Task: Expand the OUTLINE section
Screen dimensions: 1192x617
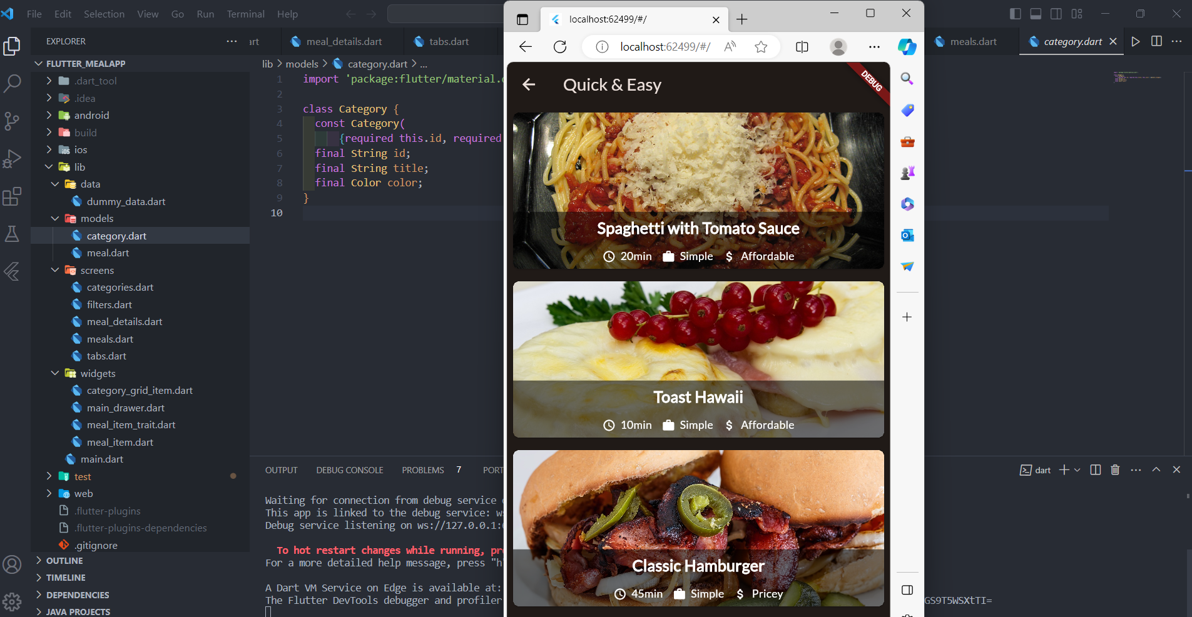Action: [x=65, y=560]
